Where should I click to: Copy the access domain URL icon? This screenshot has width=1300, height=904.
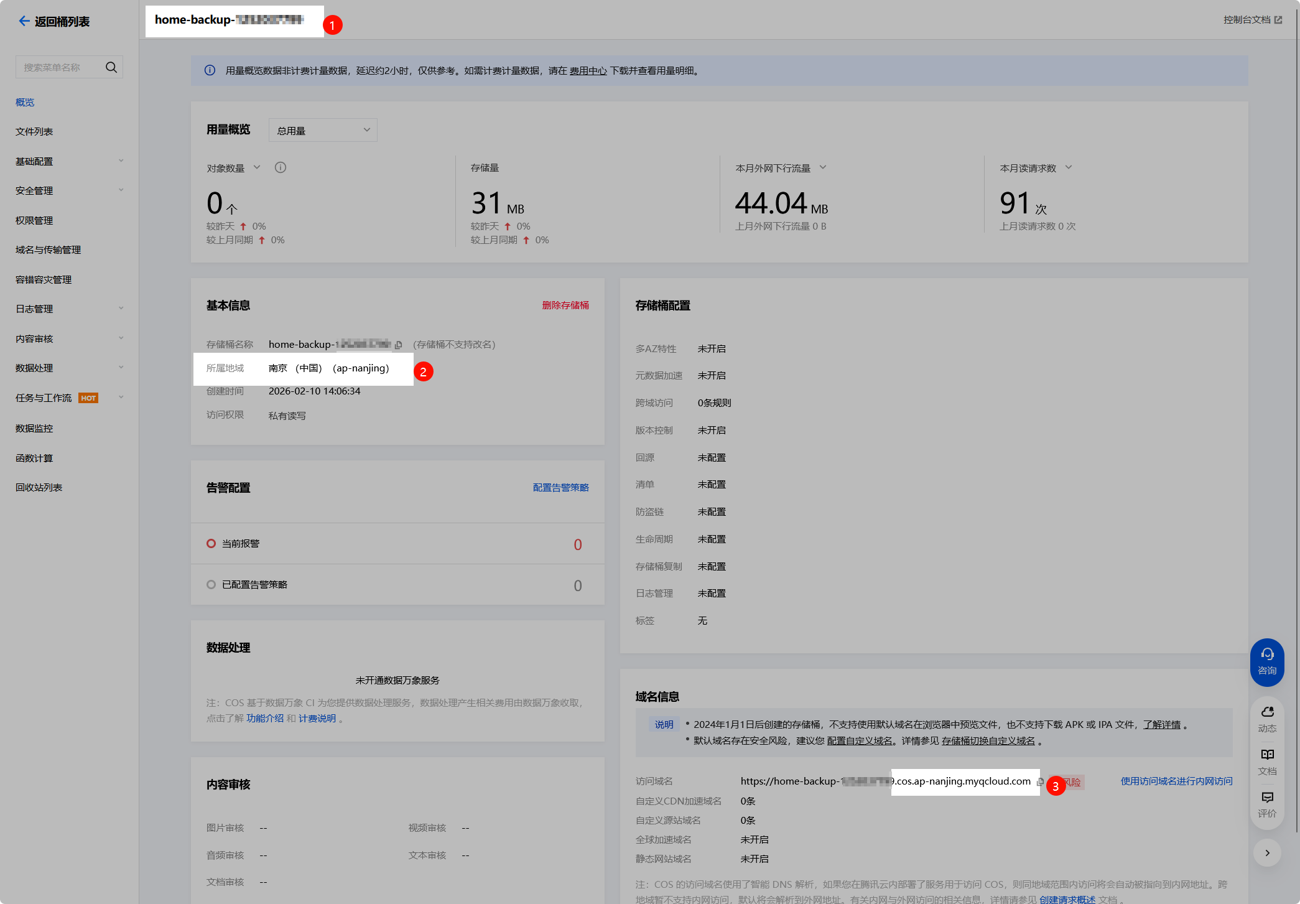pos(1041,781)
